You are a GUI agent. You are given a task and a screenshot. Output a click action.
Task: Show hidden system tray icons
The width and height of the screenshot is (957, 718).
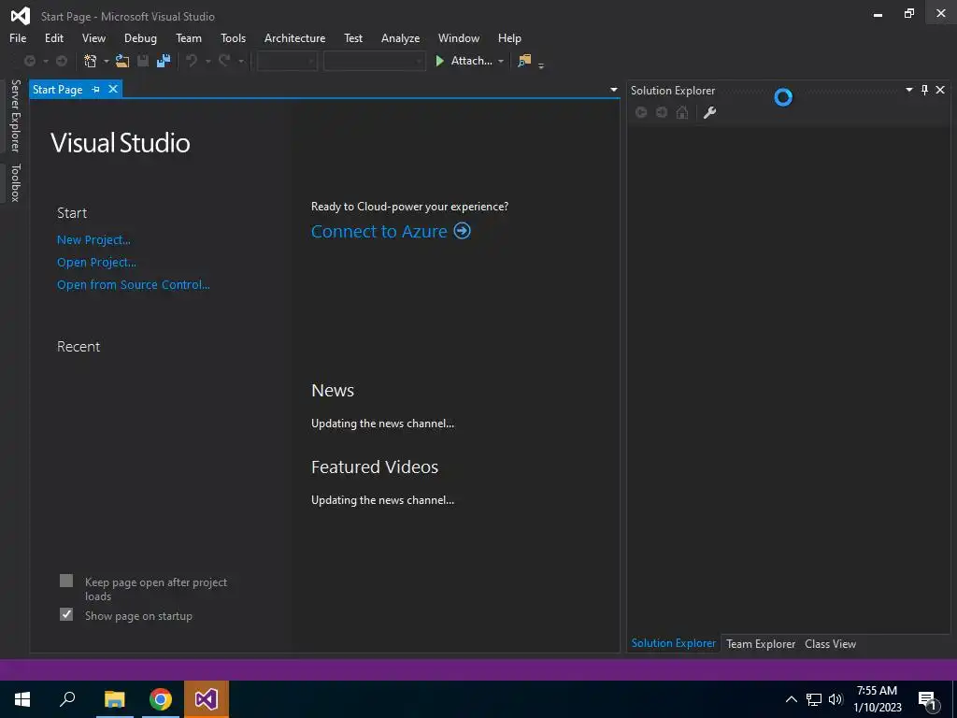[791, 699]
